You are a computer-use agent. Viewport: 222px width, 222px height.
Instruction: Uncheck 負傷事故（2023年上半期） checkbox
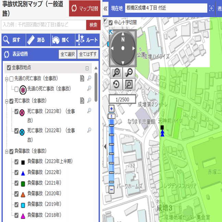pyautogui.click(x=16, y=162)
